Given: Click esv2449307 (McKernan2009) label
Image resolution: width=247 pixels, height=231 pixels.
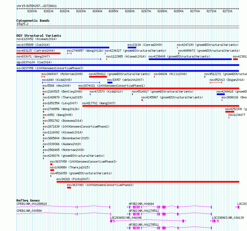Looking at the screenshot, I should click(x=62, y=74).
